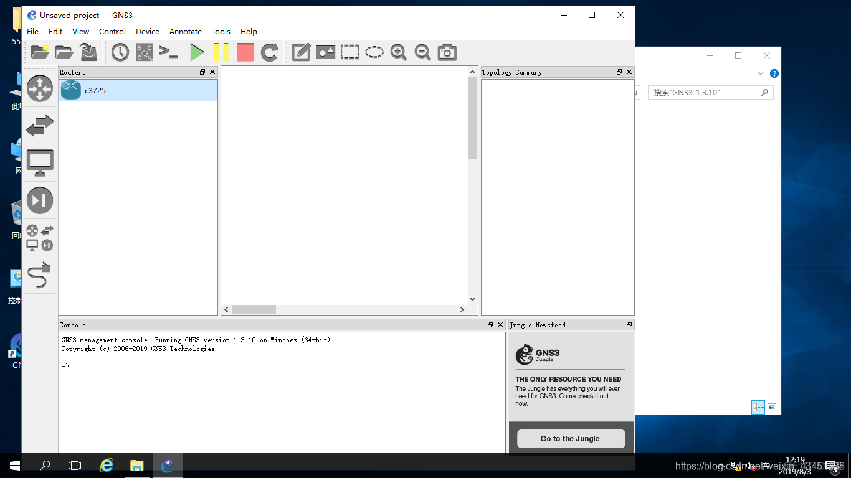
Task: Open File Explorer from taskbar
Action: pos(137,465)
